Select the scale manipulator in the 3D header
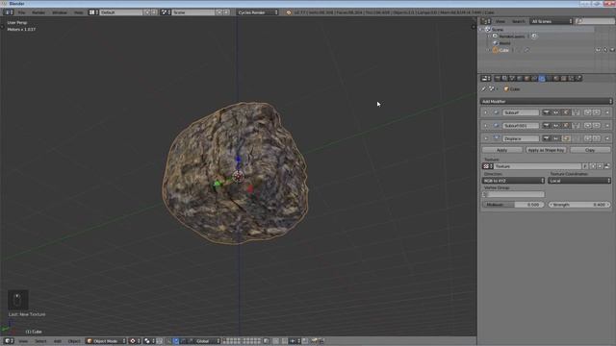Viewport: 616px width, 346px height. point(190,341)
